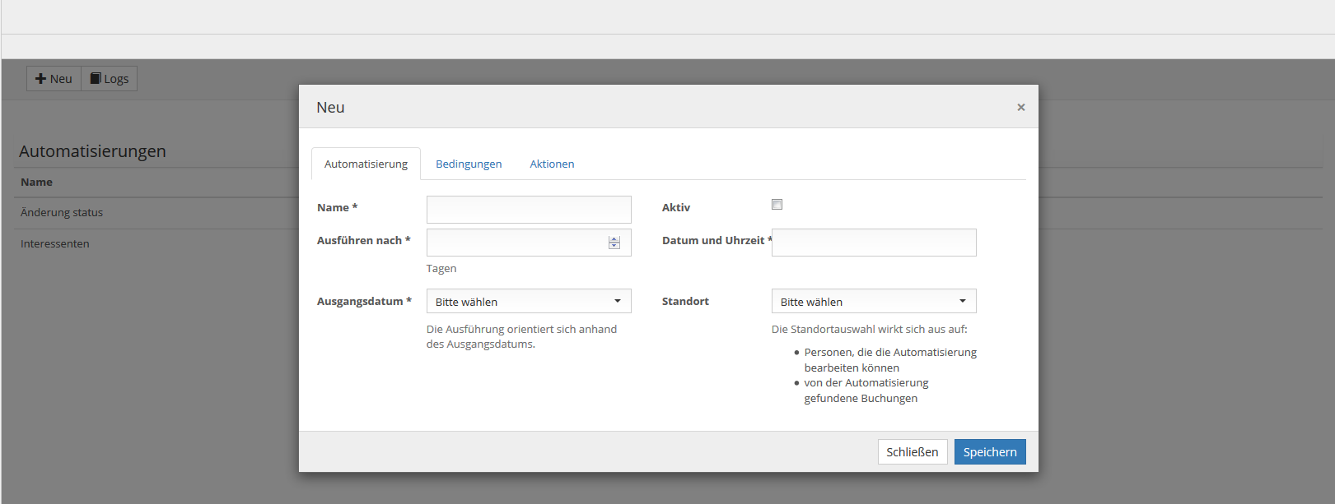Select the Interessenten automation entry
This screenshot has height=504, width=1335.
pos(55,244)
